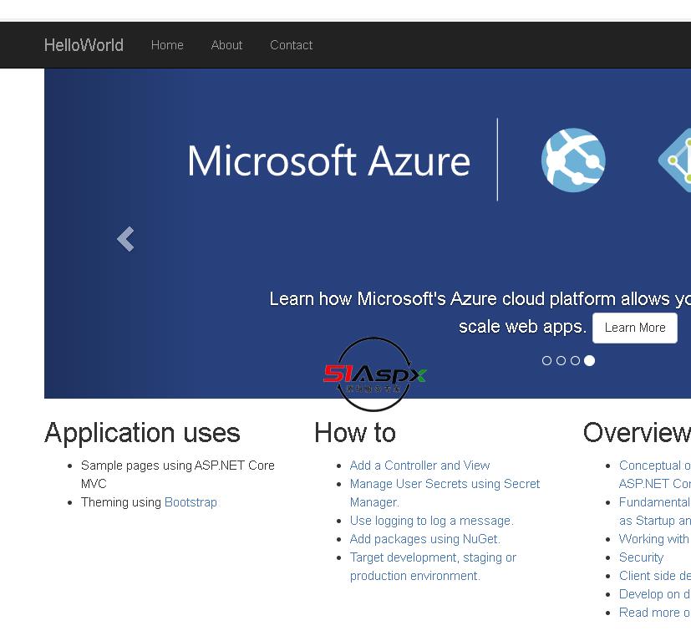Screen dimensions: 691x636
Task: Open Add packages using NuGet link
Action: (x=424, y=539)
